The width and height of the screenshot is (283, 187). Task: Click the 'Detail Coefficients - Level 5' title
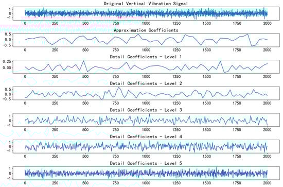[146, 163]
